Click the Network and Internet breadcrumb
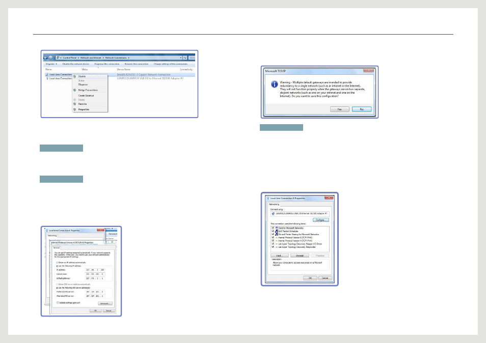 (x=91, y=58)
